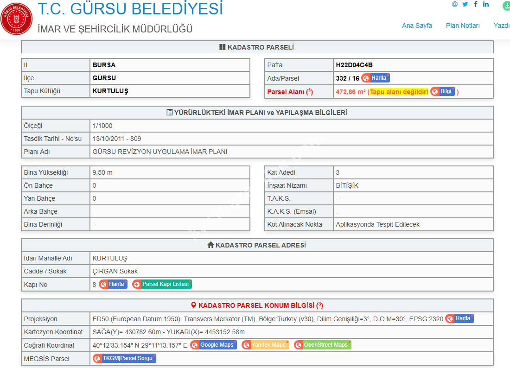
Task: Open Plan Notları menu item
Action: coord(463,25)
